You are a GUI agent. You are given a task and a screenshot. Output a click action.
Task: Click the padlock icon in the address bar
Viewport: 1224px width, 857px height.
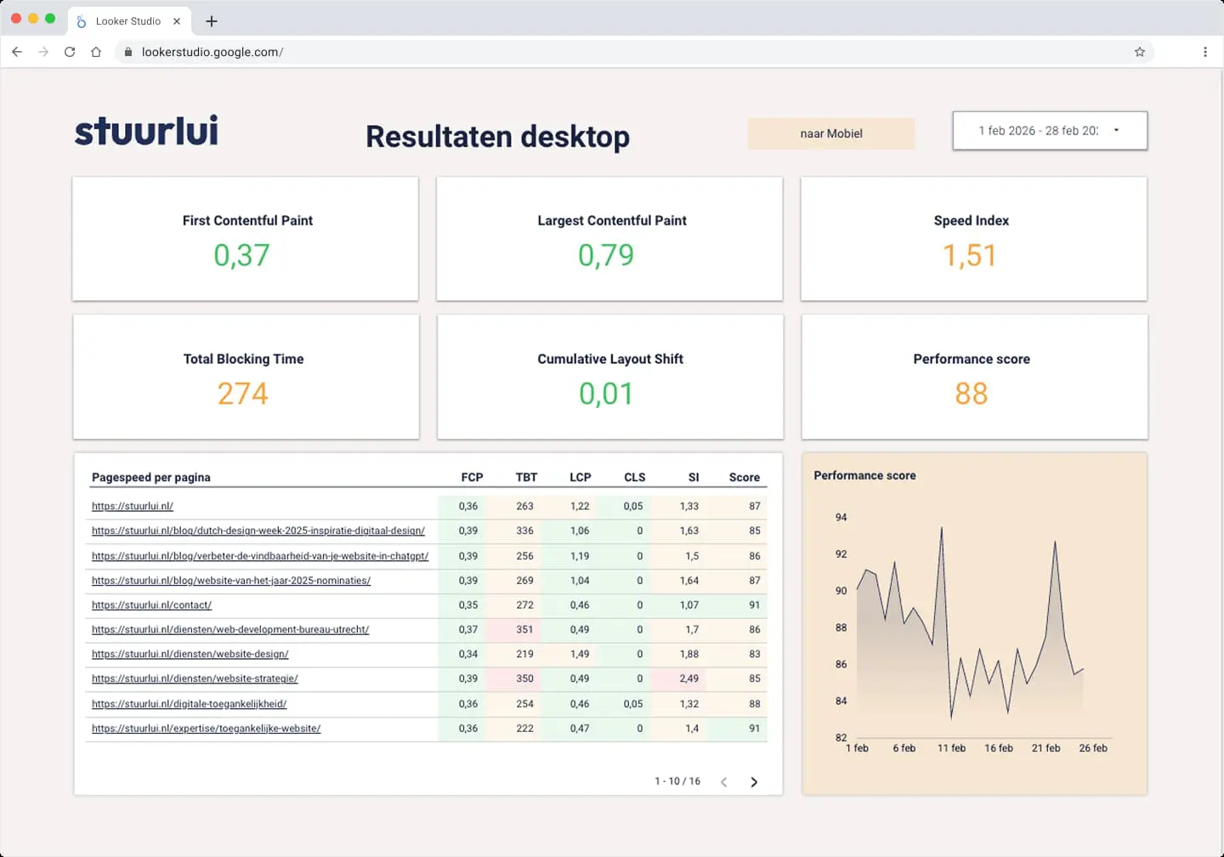pos(127,52)
